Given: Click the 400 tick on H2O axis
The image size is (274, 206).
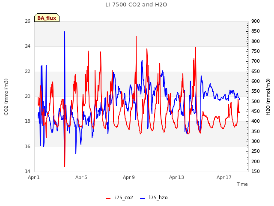Looking at the screenshot, I should [256, 121].
